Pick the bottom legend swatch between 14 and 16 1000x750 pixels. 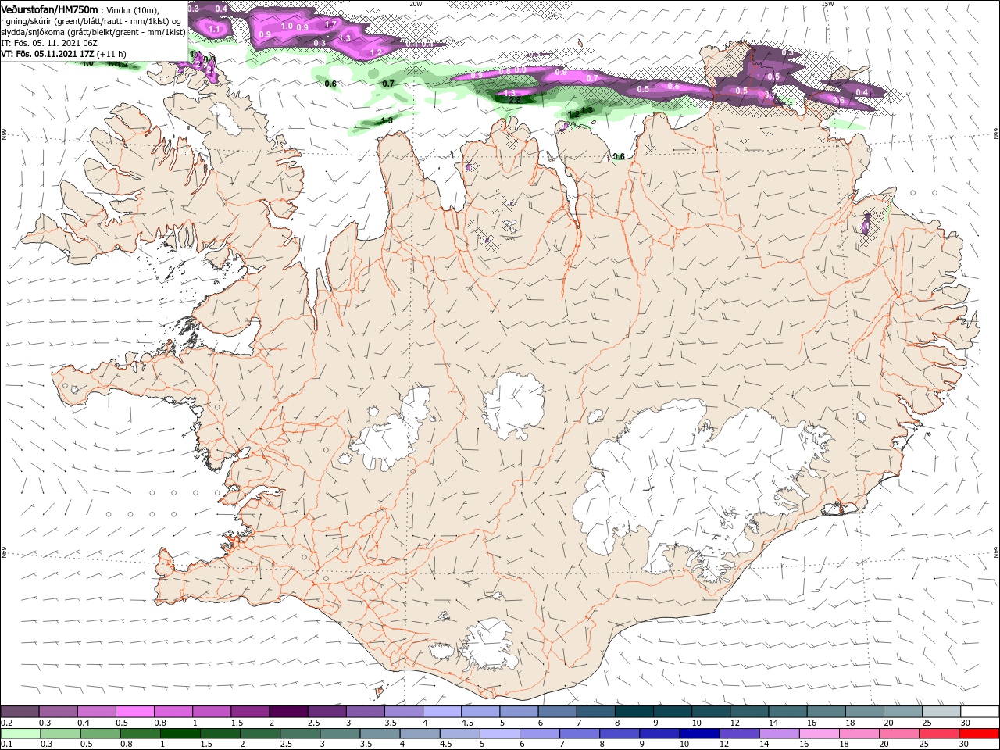(780, 734)
